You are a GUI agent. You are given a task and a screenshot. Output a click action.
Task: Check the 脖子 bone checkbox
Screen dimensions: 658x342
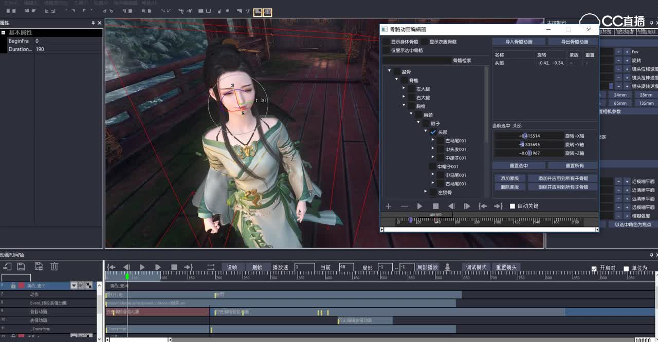(426, 123)
